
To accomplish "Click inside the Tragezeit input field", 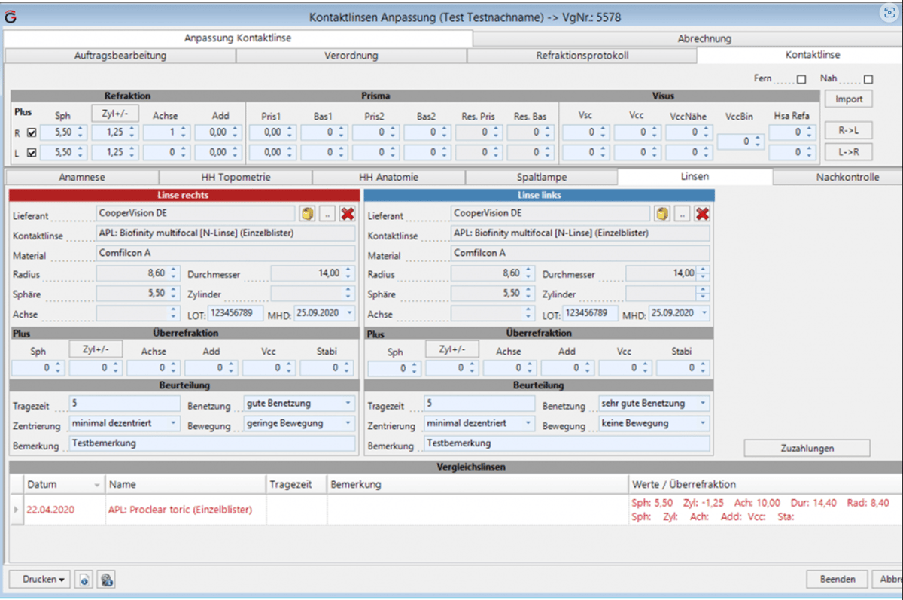I will (124, 404).
